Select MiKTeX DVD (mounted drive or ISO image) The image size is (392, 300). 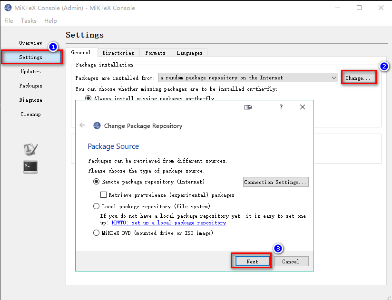pyautogui.click(x=153, y=233)
